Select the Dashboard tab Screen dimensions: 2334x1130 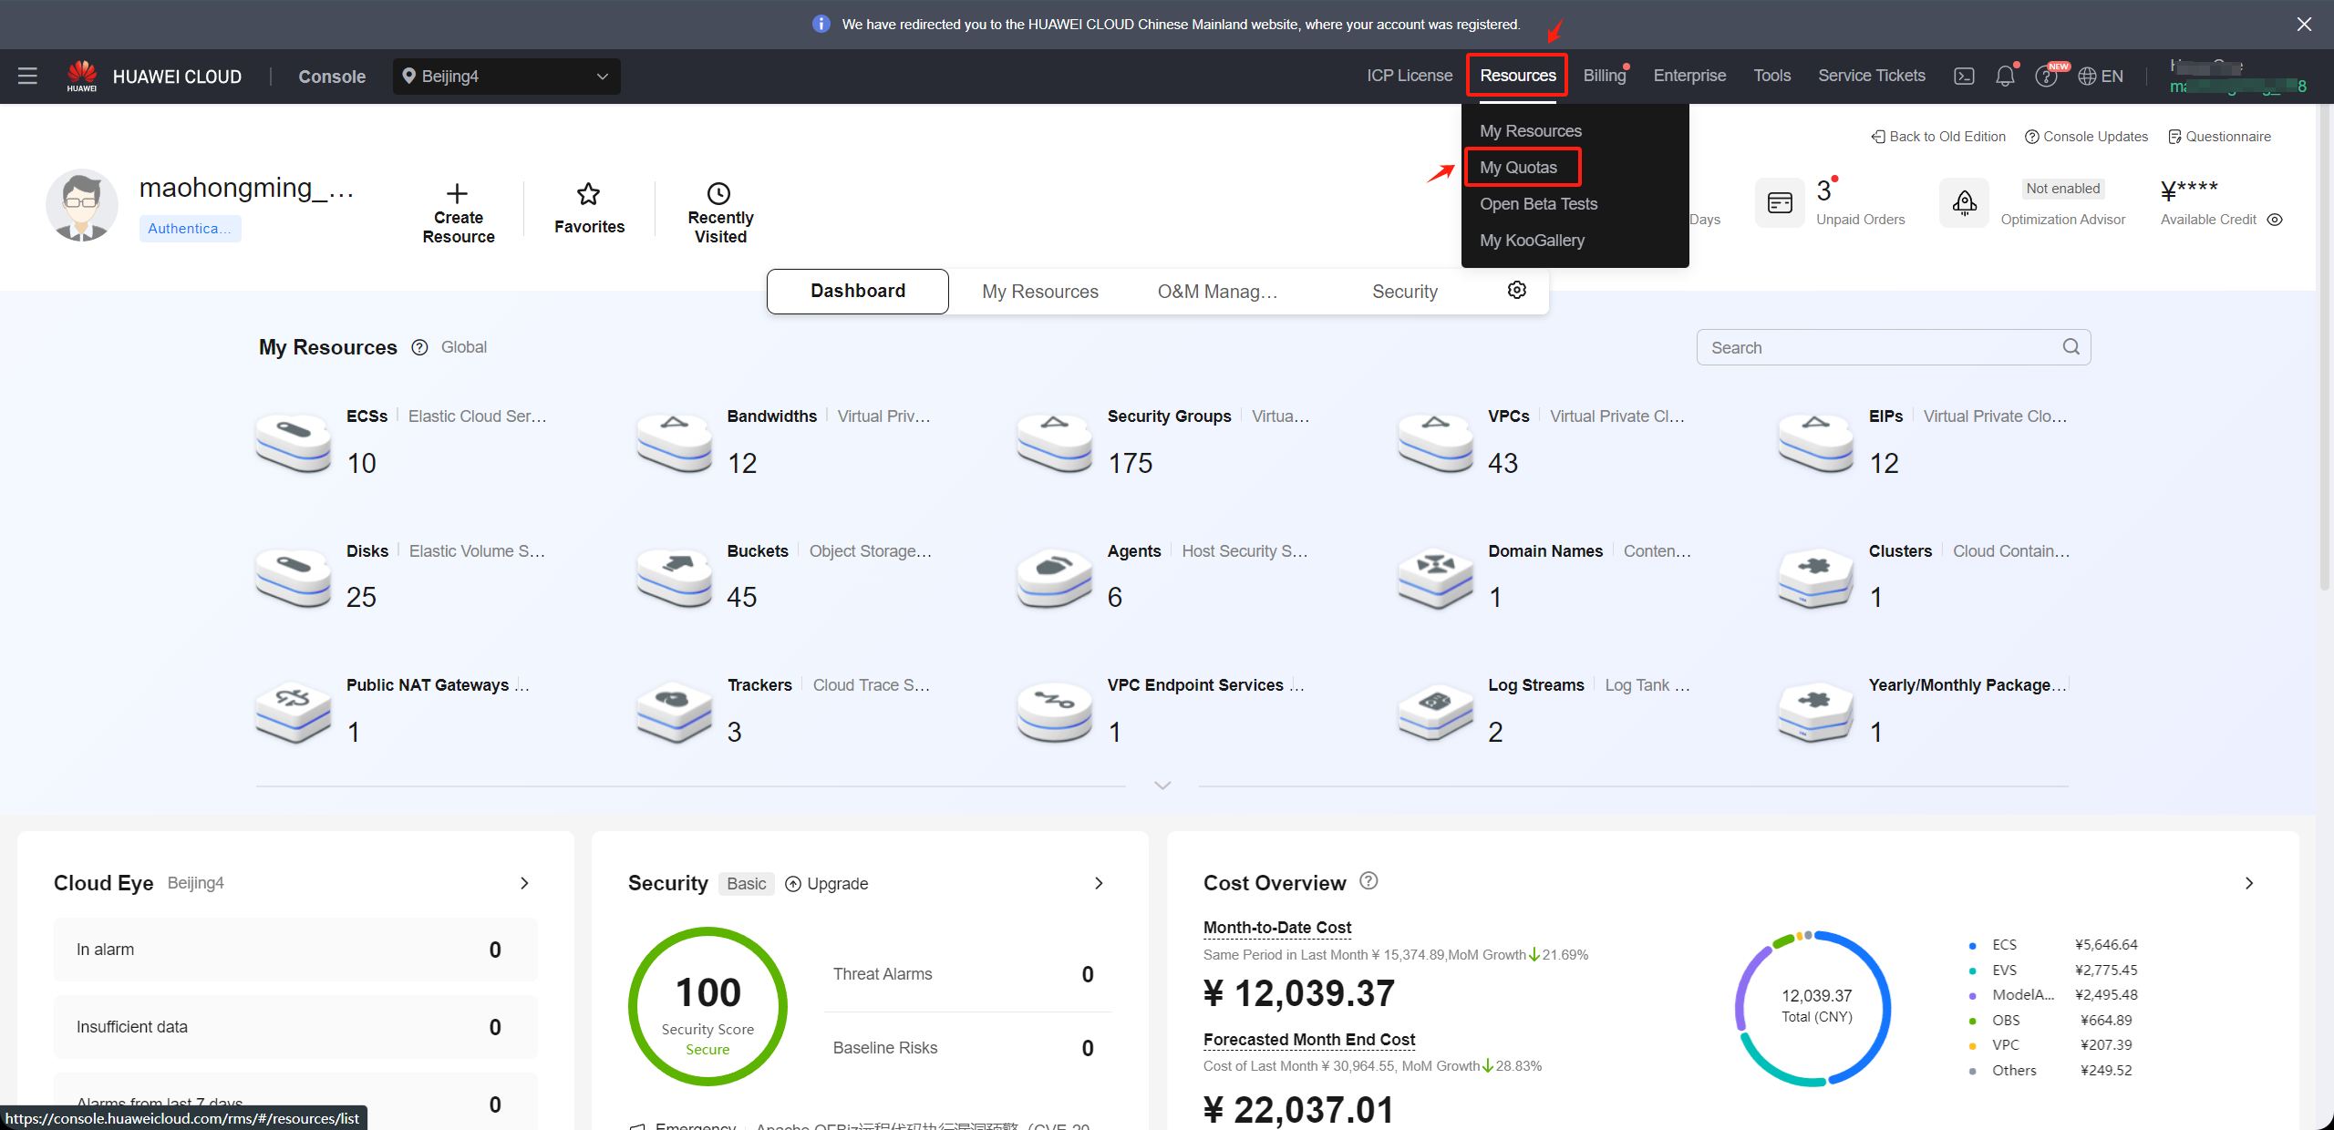[x=857, y=292]
